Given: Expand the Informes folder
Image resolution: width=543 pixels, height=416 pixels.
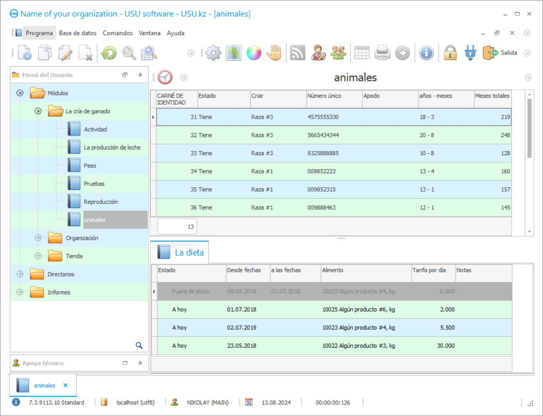Looking at the screenshot, I should (x=20, y=292).
